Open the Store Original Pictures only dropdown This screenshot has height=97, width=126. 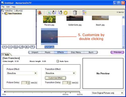(x=122, y=93)
